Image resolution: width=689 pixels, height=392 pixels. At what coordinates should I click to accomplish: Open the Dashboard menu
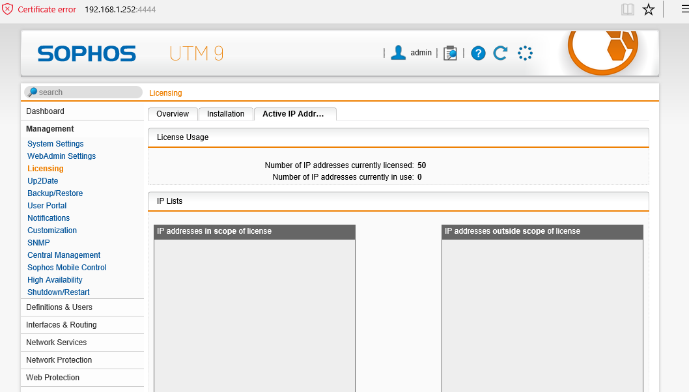click(82, 111)
